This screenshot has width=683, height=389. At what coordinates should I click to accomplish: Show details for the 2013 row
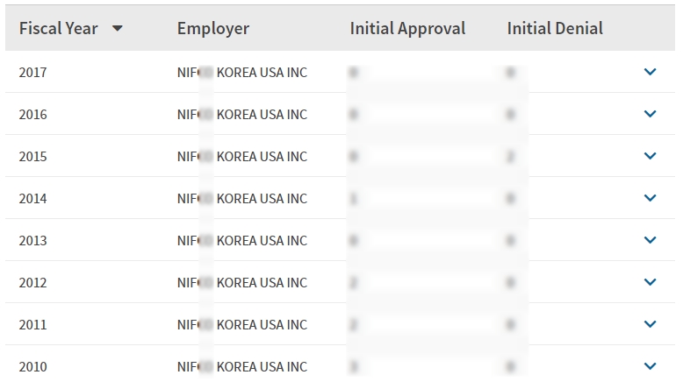coord(650,240)
